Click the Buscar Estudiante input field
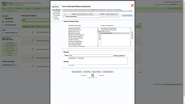This screenshot has width=185, height=104. [88, 16]
